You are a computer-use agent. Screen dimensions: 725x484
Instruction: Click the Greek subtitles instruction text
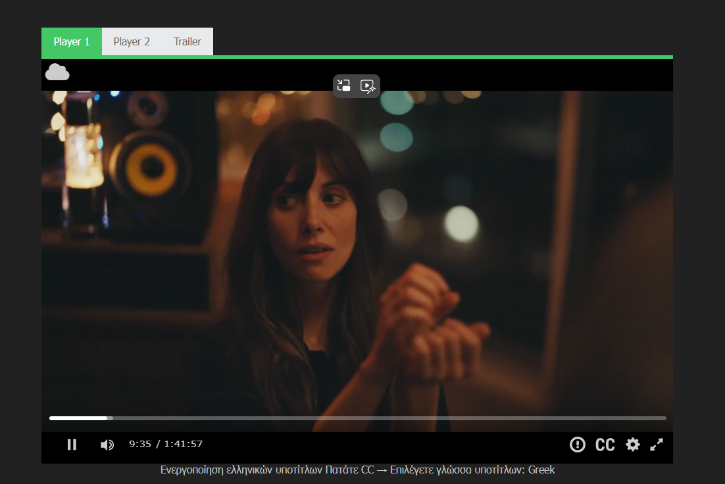click(357, 470)
